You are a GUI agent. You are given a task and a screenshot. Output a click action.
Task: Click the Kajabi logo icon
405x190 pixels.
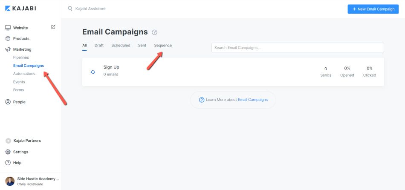8,9
